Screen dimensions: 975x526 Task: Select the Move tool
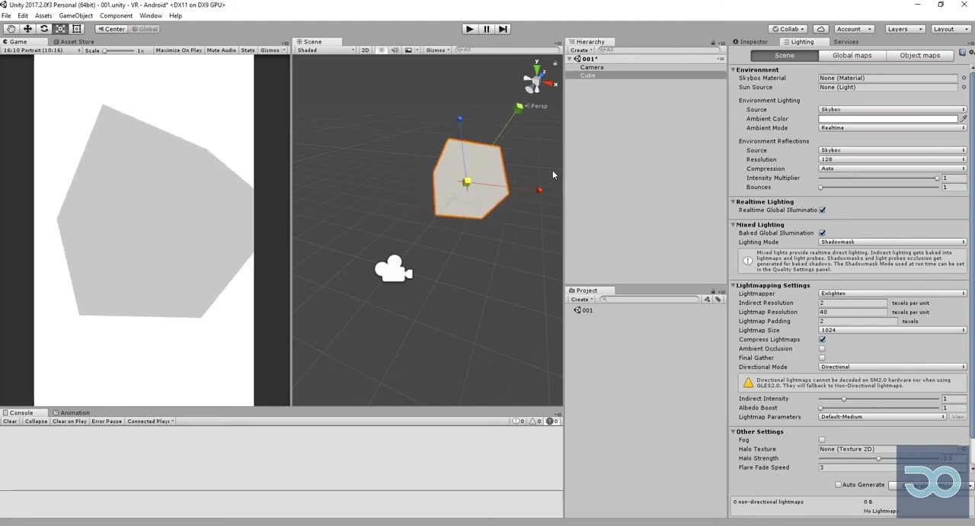(x=27, y=29)
